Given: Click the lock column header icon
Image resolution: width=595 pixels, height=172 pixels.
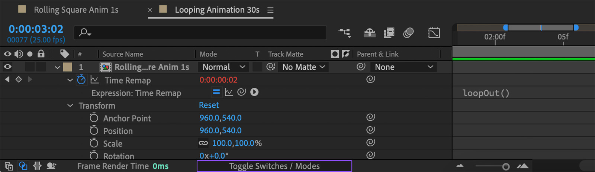Looking at the screenshot, I should (41, 54).
